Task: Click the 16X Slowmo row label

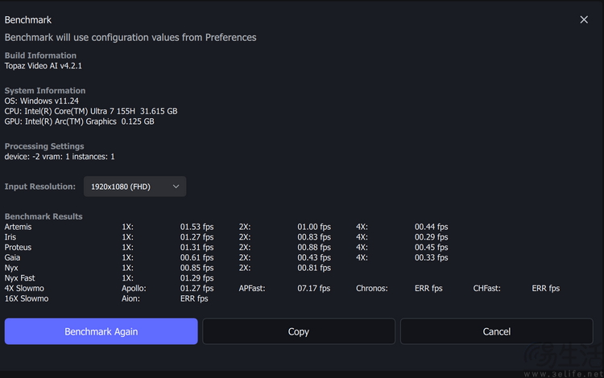Action: [x=27, y=299]
